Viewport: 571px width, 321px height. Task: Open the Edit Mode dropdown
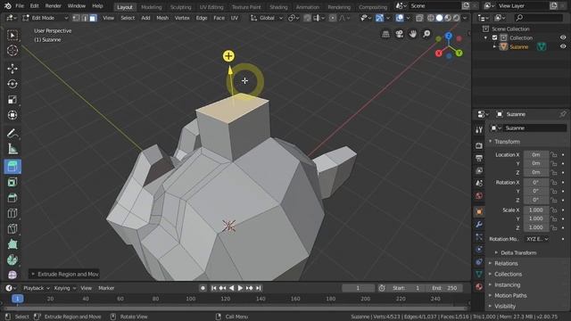(46, 18)
